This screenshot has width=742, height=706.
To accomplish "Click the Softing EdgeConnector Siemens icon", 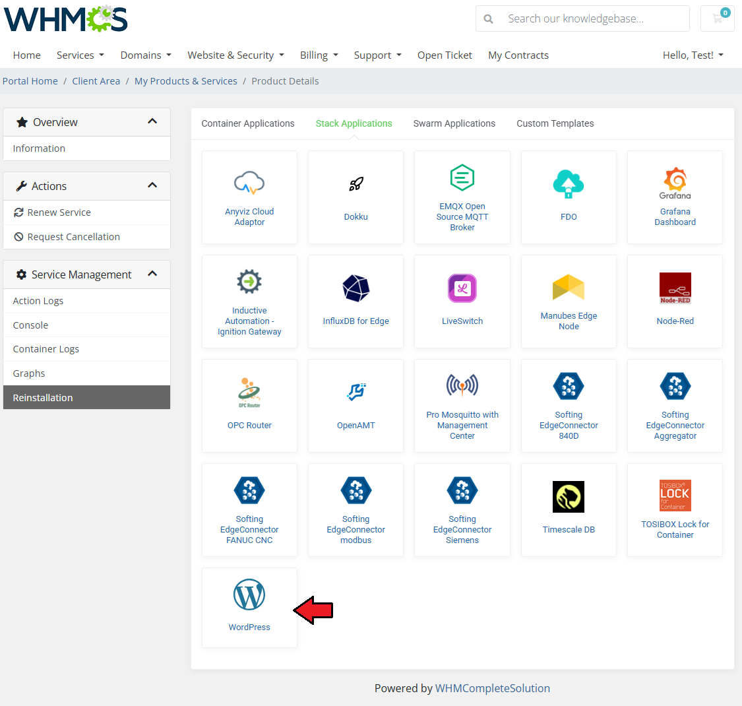I will coord(462,490).
